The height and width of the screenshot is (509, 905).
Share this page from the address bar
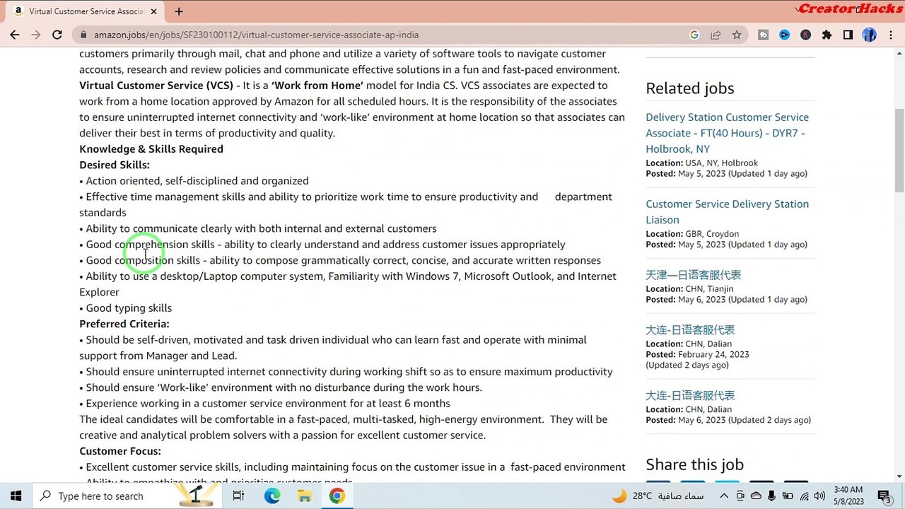[716, 35]
